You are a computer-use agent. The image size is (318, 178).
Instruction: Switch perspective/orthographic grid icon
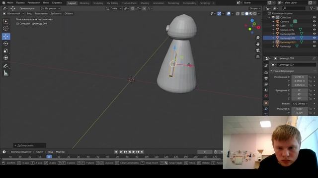click(258, 57)
